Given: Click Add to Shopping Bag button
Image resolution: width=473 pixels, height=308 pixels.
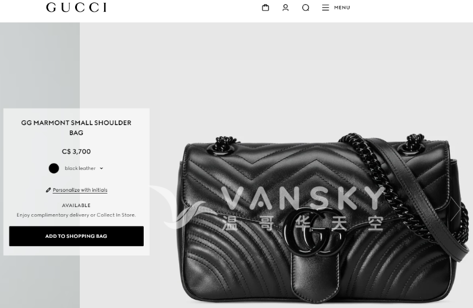Looking at the screenshot, I should coord(76,236).
